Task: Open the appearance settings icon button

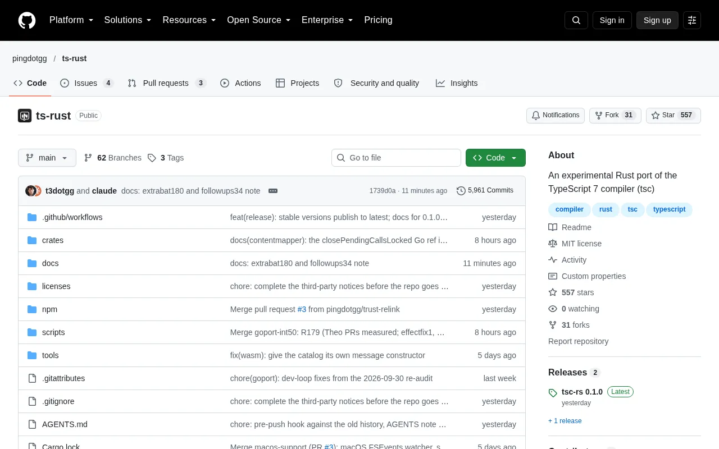Action: [692, 20]
